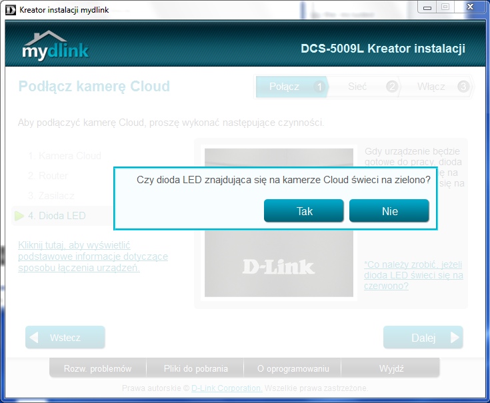
Task: Open the Rozw. problemów tab
Action: pos(98,368)
